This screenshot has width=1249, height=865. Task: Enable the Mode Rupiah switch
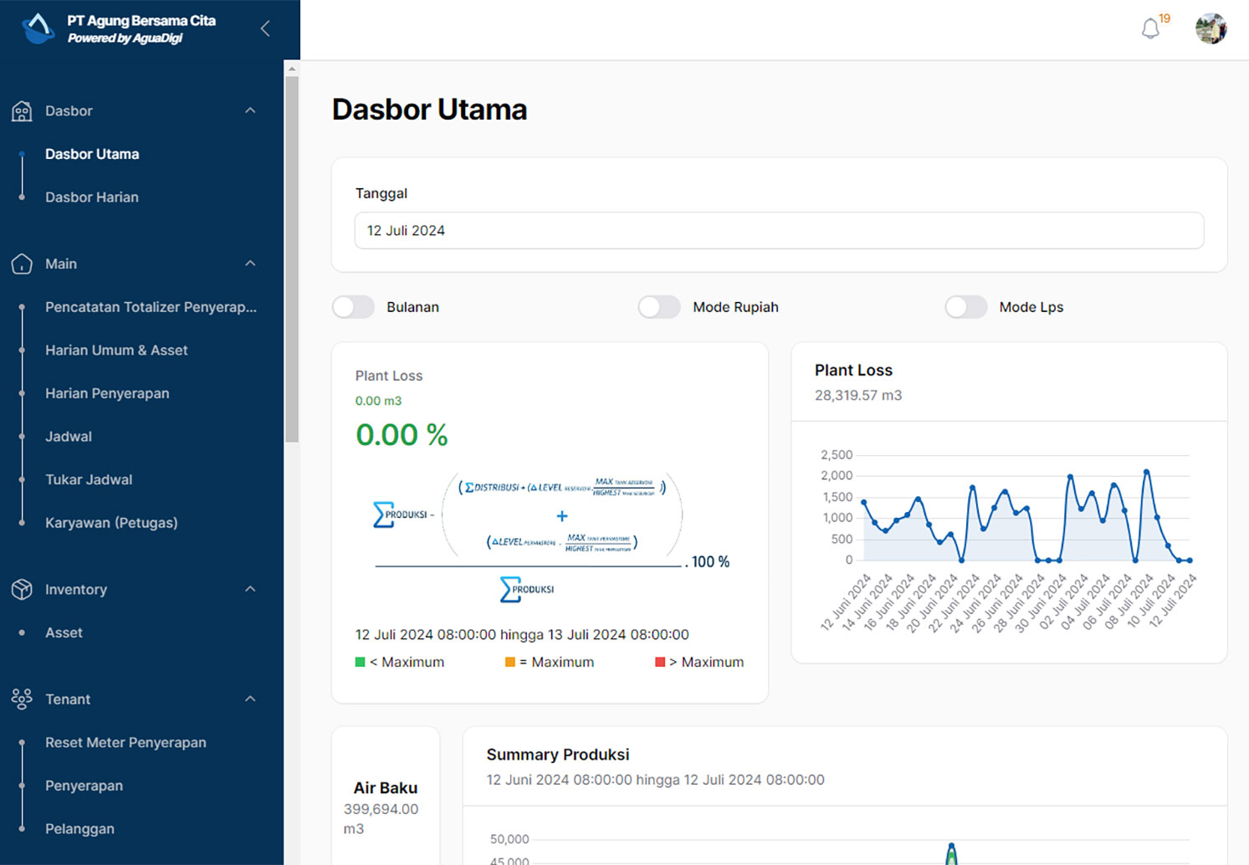(x=659, y=307)
